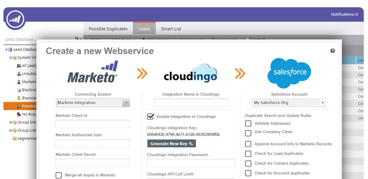The image size is (368, 179).
Task: Click the Integration Name in Cloudingo field
Action: pos(191,103)
